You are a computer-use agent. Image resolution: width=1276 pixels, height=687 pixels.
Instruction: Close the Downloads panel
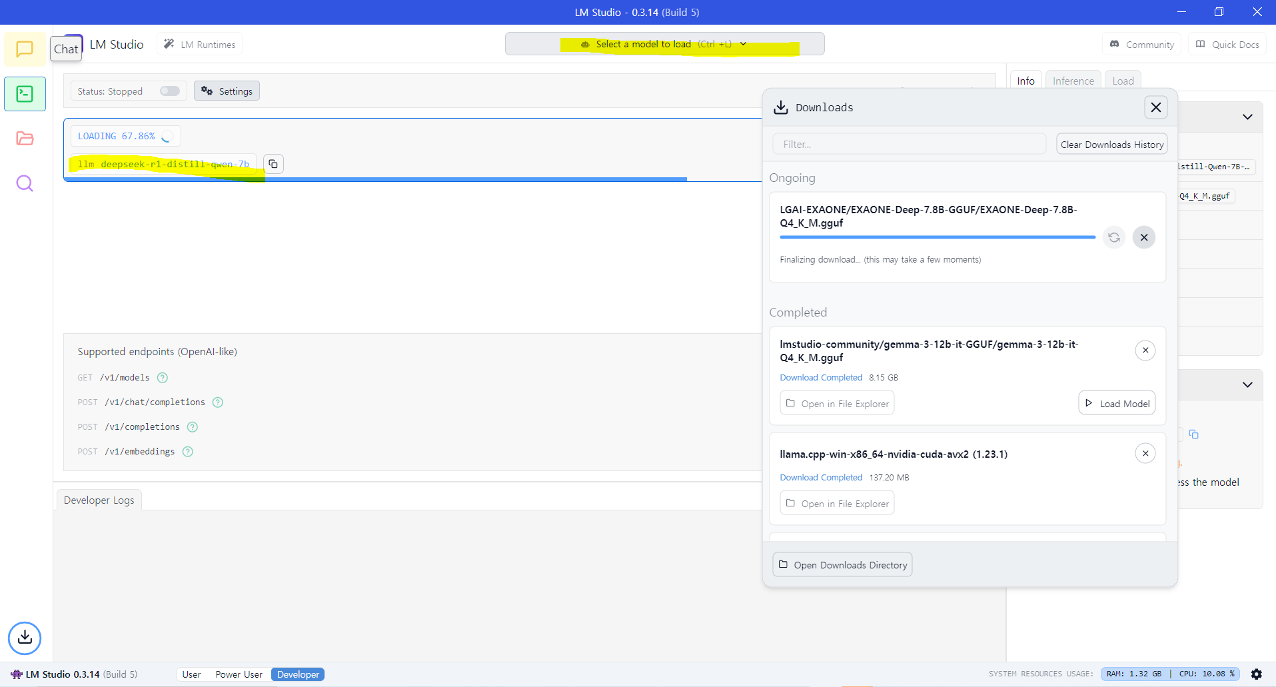pos(1156,107)
